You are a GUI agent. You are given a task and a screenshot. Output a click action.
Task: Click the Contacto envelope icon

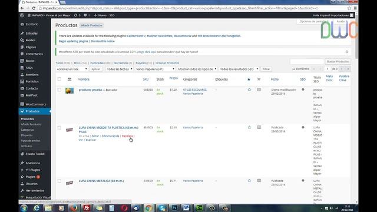22,88
